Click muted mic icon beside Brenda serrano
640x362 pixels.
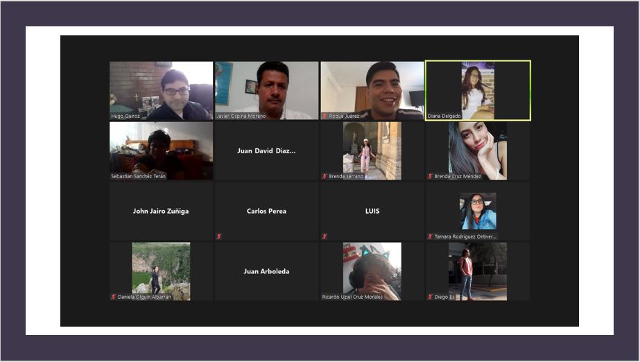325,176
